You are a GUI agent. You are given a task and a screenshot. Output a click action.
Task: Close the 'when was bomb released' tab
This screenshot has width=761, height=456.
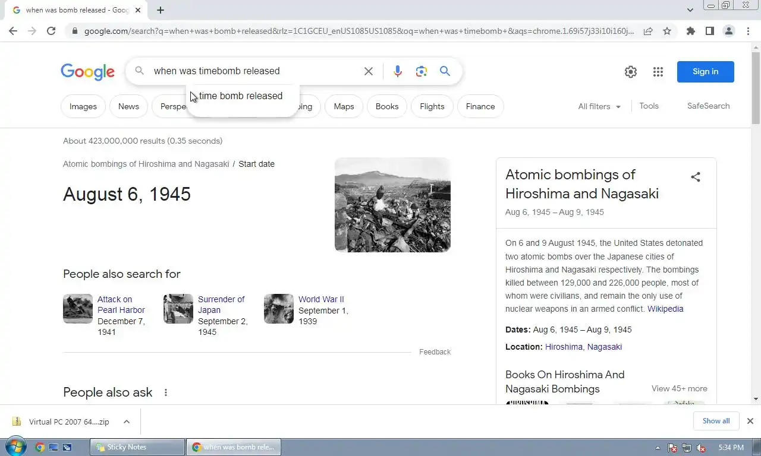[x=139, y=10]
